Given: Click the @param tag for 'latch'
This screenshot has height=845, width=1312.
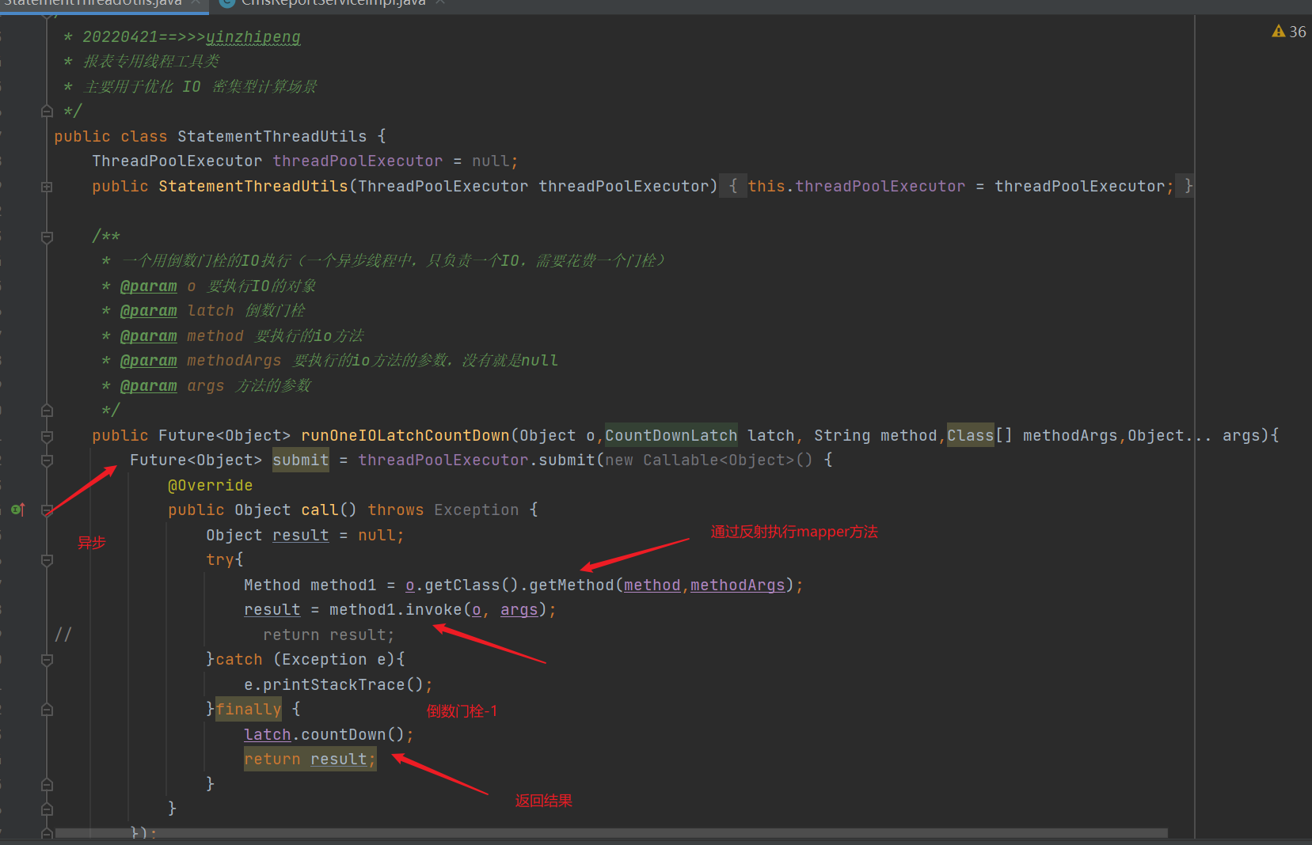Looking at the screenshot, I should (x=148, y=311).
